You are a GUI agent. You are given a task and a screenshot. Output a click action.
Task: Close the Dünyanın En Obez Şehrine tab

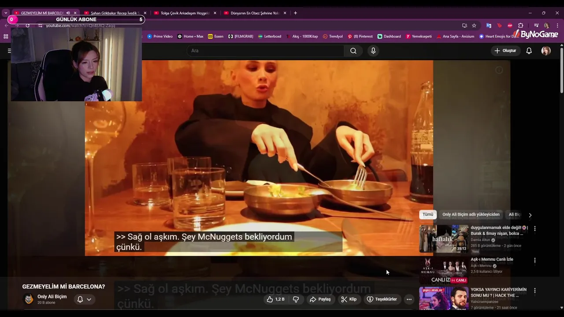(x=285, y=13)
